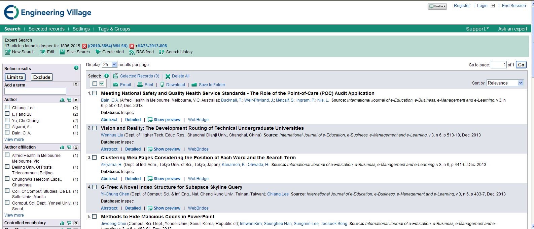Screen dimensions: 534x229
Task: Click the Create Alert icon
Action: point(98,52)
